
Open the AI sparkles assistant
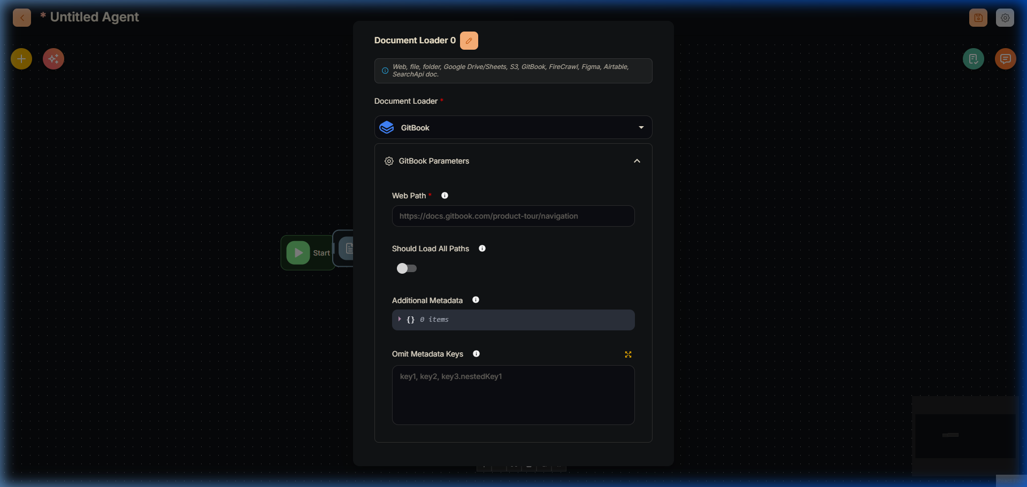53,59
